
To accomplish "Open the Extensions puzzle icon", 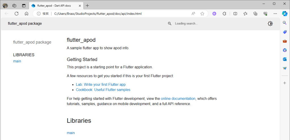I will coord(224,14).
